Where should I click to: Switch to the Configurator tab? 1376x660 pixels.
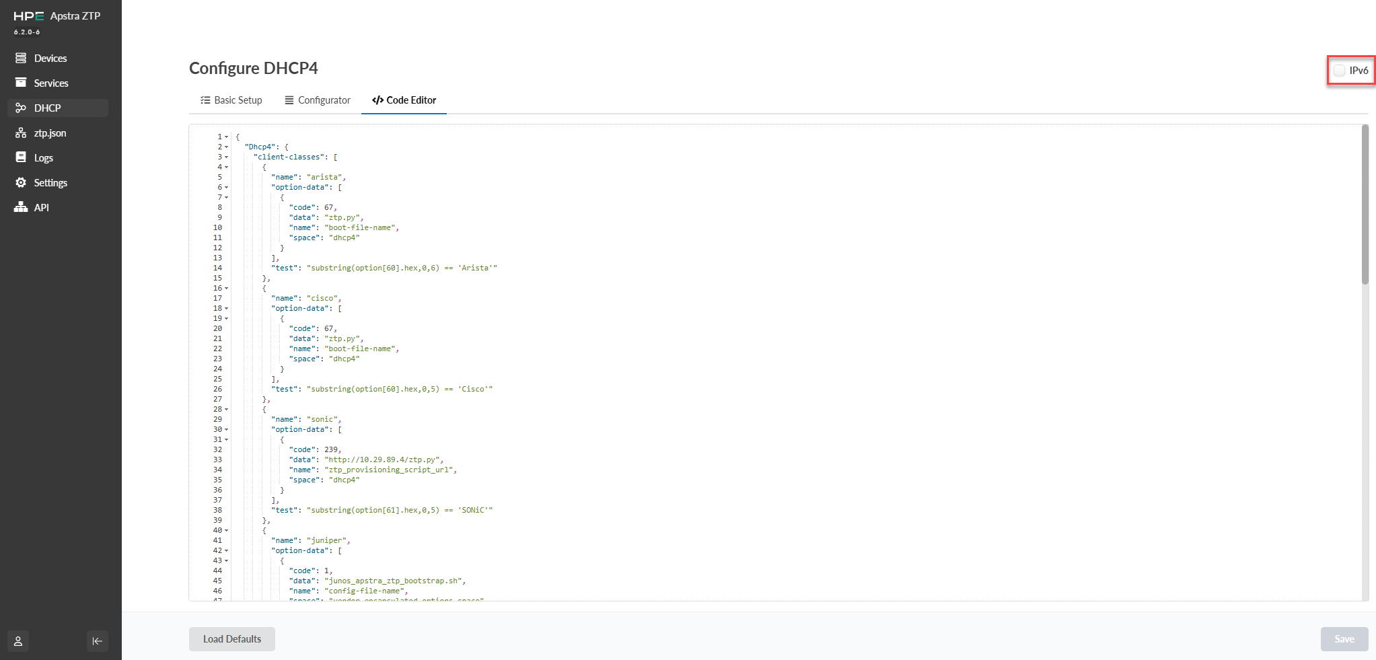(x=318, y=100)
